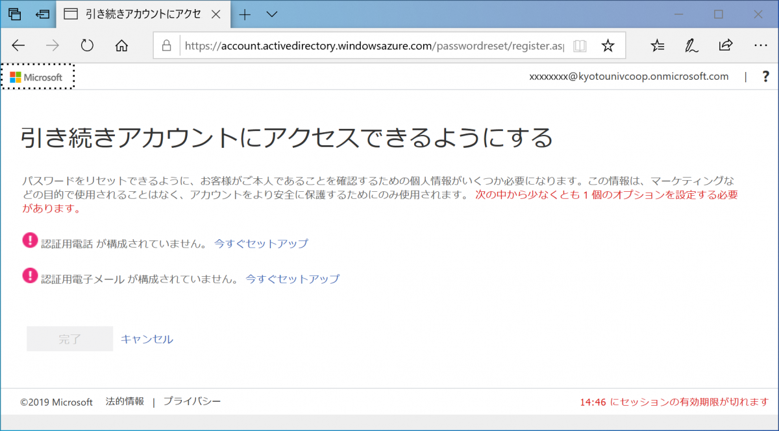779x431 pixels.
Task: Click the browser refresh icon
Action: (x=87, y=45)
